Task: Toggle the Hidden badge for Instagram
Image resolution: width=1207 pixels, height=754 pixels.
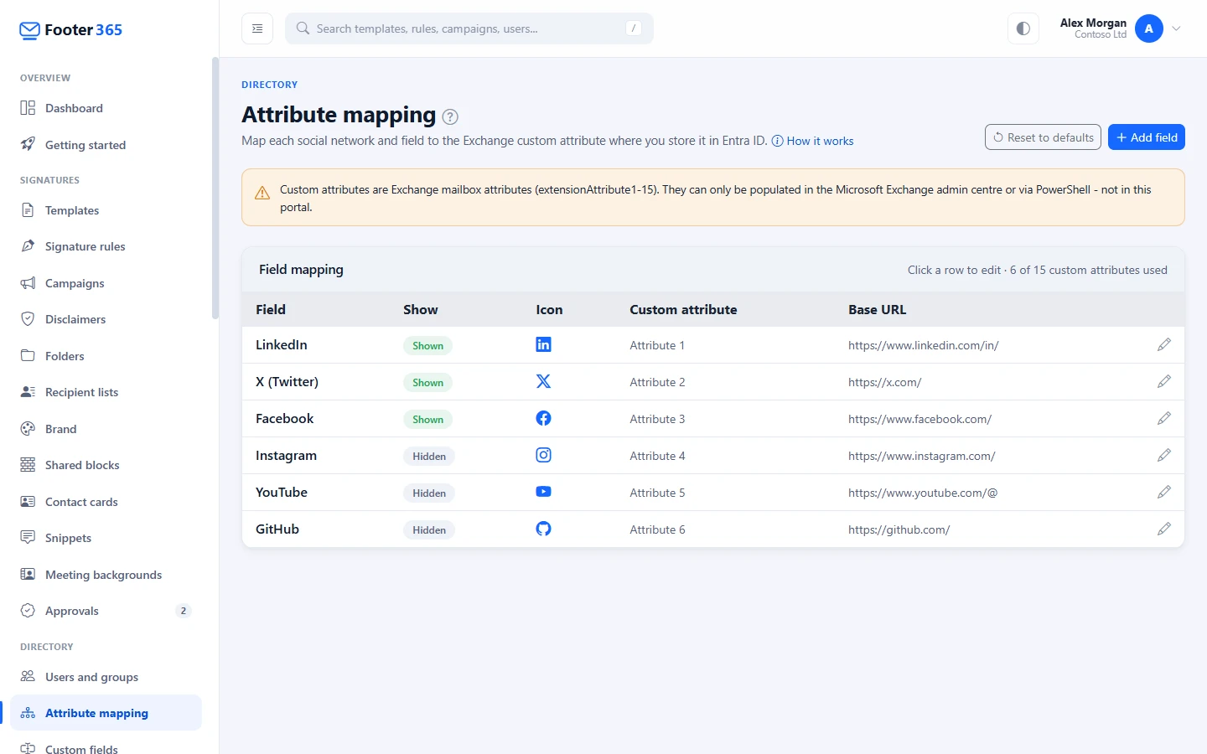Action: coord(429,457)
